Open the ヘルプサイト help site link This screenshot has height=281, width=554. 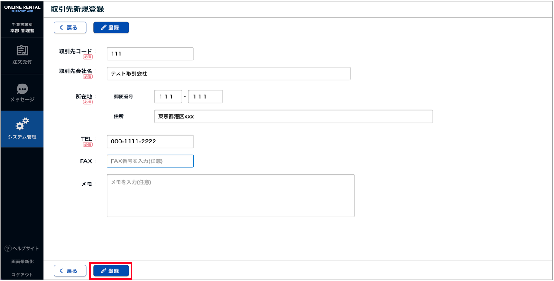pyautogui.click(x=26, y=249)
